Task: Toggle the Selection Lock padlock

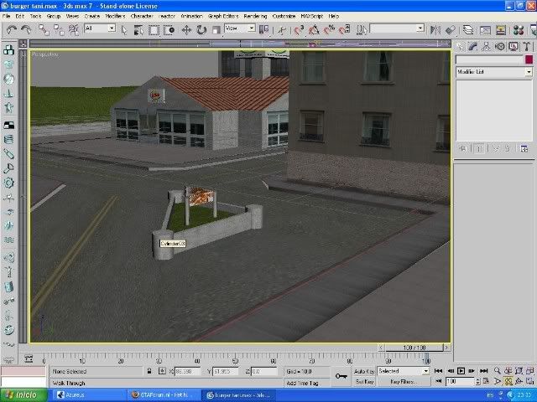Action: pyautogui.click(x=149, y=371)
